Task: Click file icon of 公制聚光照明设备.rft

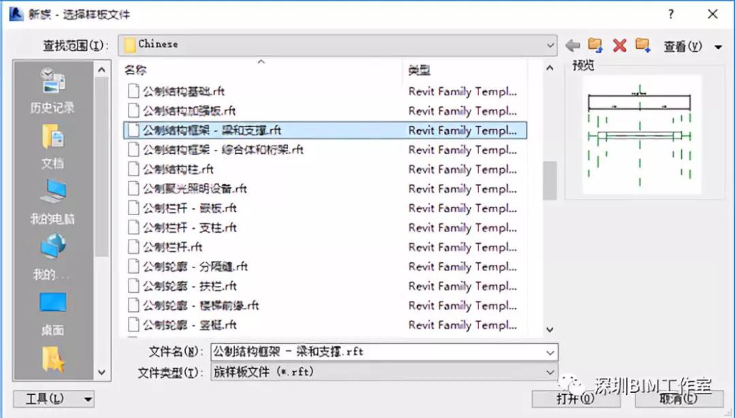Action: pyautogui.click(x=133, y=189)
